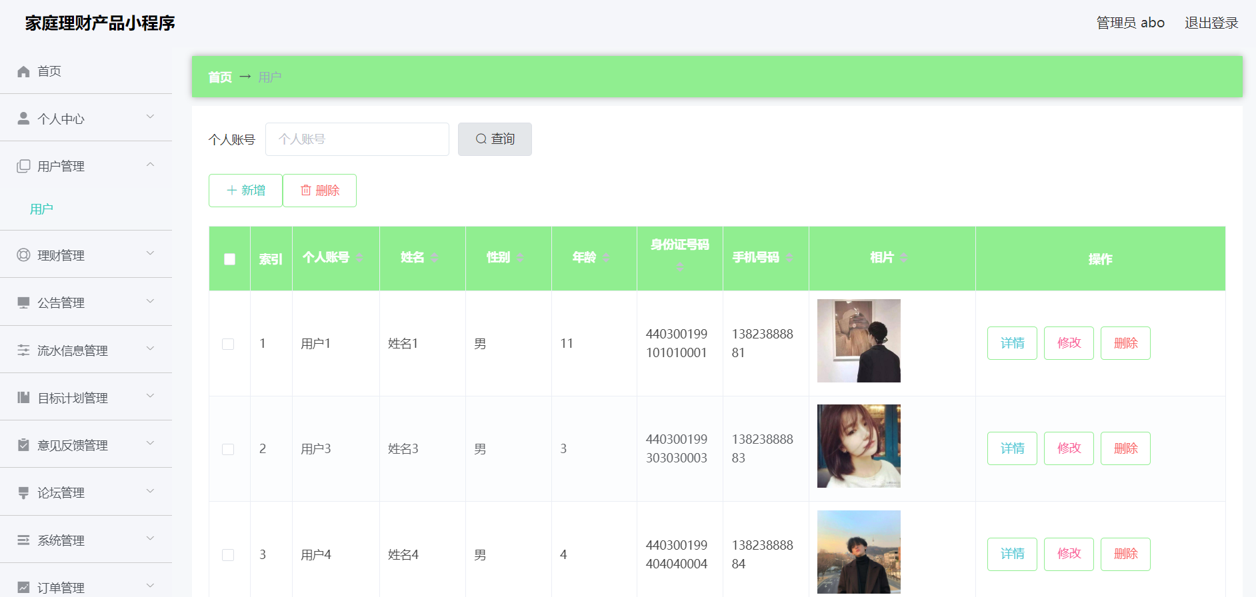Check the row checkbox for 用户1
Screen dimensions: 1256x597
(228, 344)
